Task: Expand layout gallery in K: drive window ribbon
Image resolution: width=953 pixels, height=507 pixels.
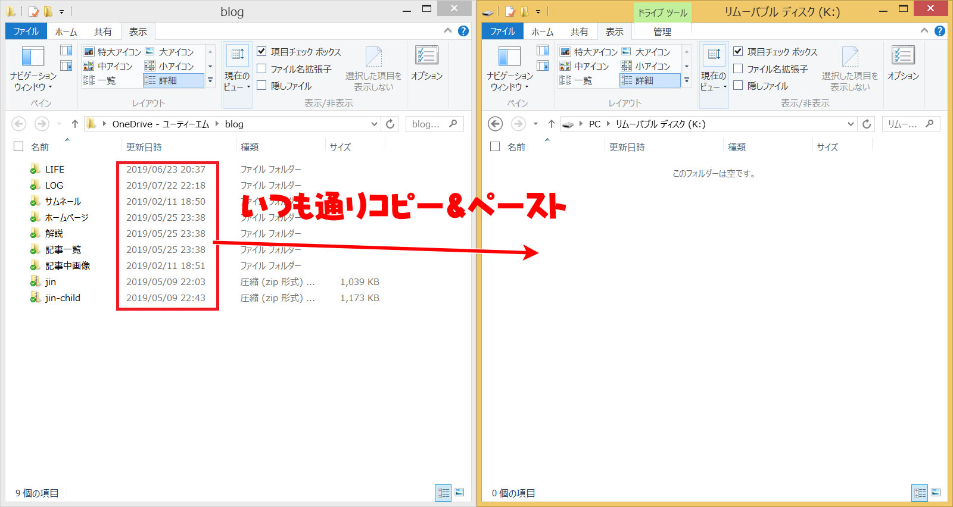Action: pyautogui.click(x=687, y=80)
